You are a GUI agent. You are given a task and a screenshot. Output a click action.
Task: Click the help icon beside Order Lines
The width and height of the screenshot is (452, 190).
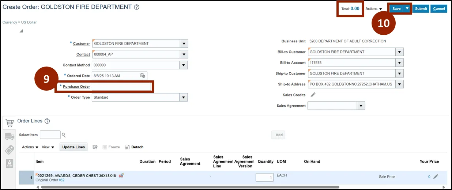47,121
